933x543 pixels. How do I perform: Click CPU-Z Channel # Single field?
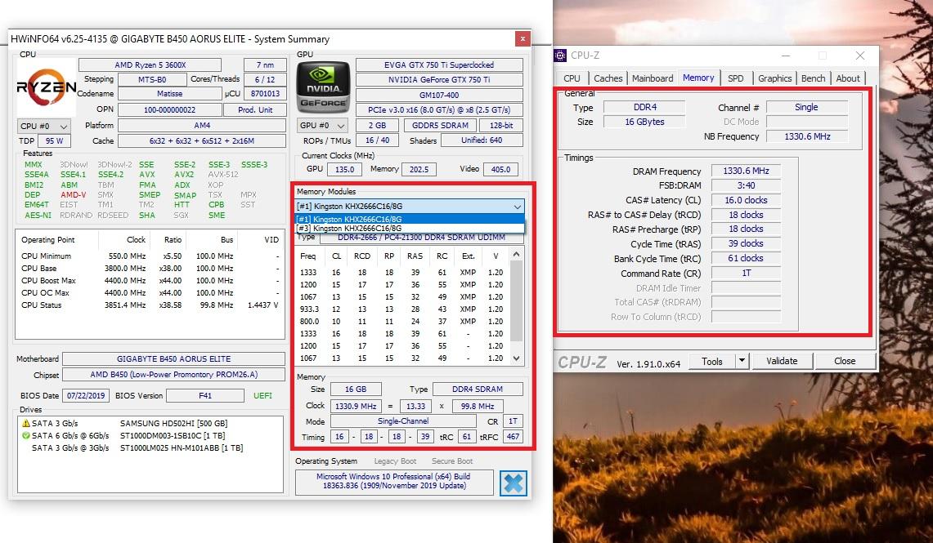(x=807, y=107)
